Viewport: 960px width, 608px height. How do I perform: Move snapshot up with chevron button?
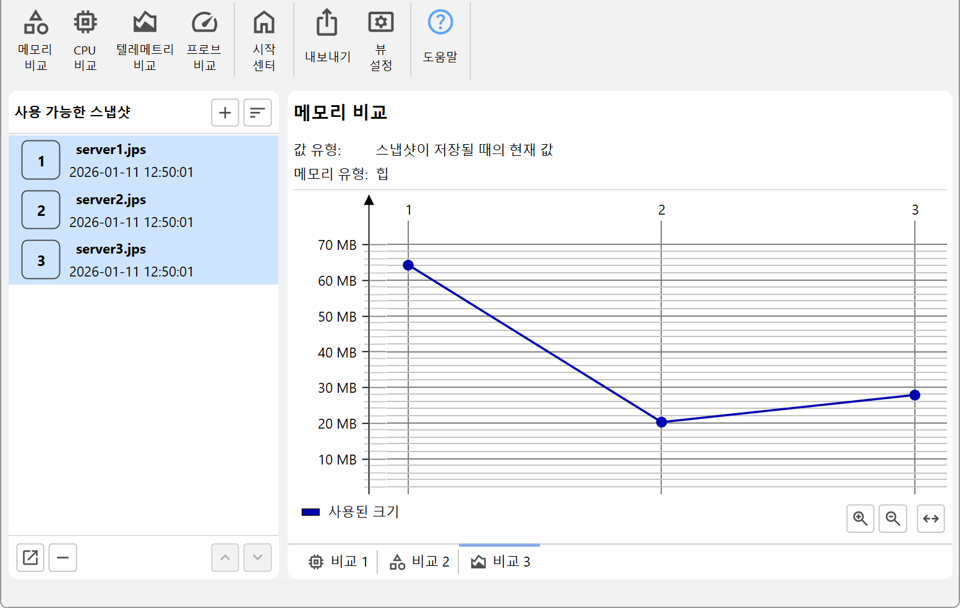(x=225, y=557)
